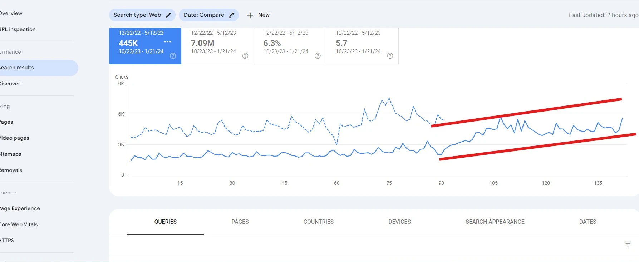Open help icon on 6.3% CTR card
This screenshot has height=262, width=639.
[x=318, y=56]
